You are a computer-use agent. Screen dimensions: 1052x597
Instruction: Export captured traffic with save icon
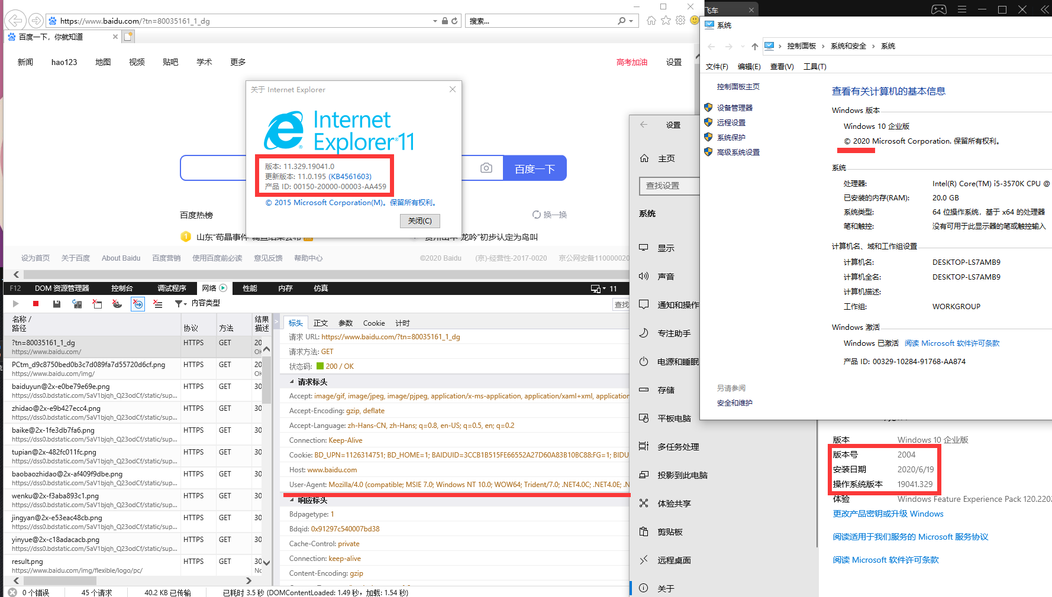click(57, 304)
